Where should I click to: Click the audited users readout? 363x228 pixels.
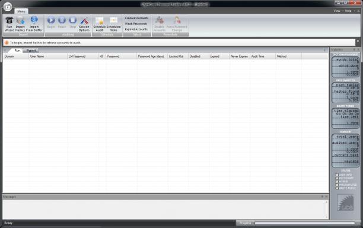pos(346,144)
